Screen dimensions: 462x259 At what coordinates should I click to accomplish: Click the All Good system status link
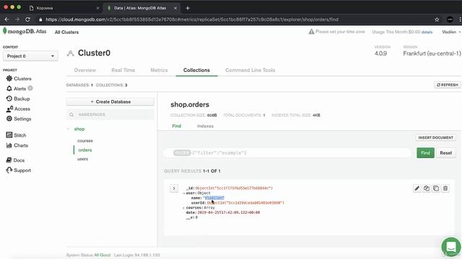click(x=103, y=255)
